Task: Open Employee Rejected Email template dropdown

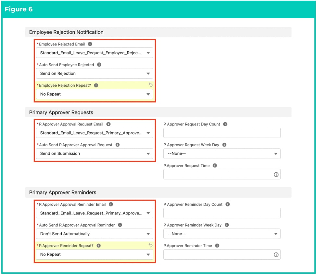Action: [x=95, y=53]
